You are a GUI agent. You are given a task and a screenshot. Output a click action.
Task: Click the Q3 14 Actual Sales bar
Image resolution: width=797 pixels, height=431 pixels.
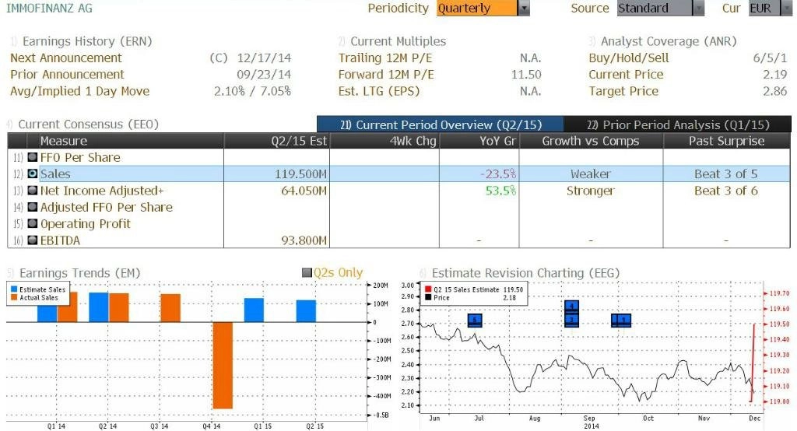coord(170,308)
